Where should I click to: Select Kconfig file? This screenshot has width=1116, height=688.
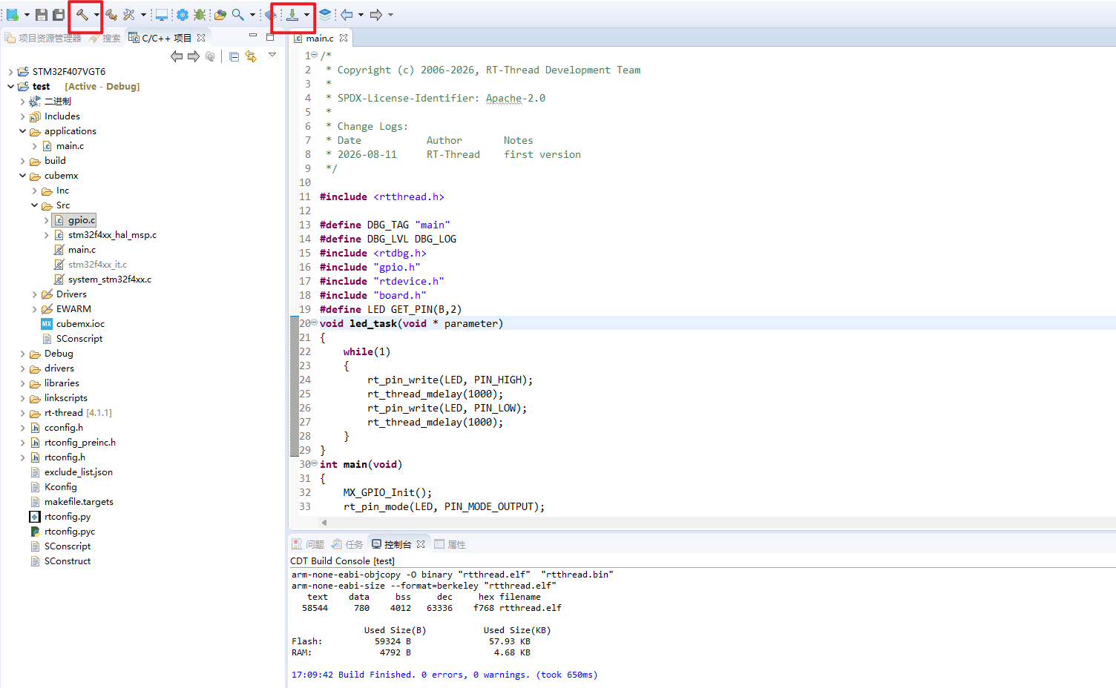coord(60,487)
